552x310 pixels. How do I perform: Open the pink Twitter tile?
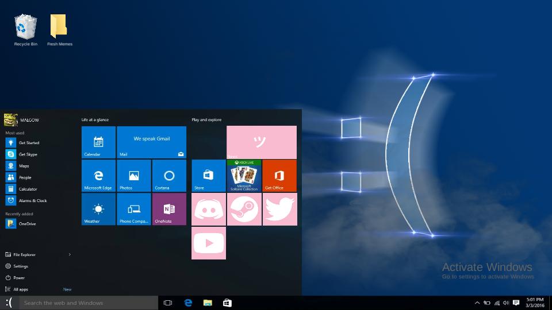279,210
